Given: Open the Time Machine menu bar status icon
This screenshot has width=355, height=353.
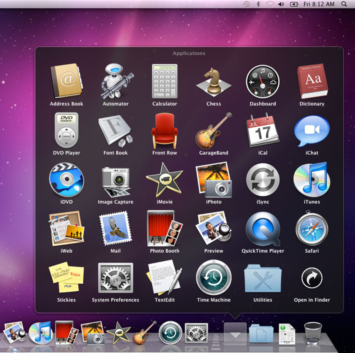Looking at the screenshot, I should click(x=246, y=4).
